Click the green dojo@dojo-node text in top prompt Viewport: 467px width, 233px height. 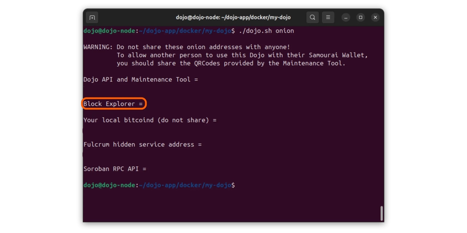(109, 31)
